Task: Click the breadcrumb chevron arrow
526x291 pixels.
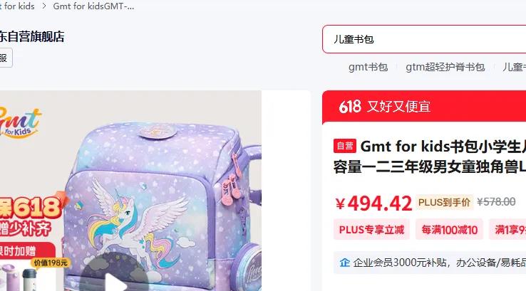Action: 44,6
